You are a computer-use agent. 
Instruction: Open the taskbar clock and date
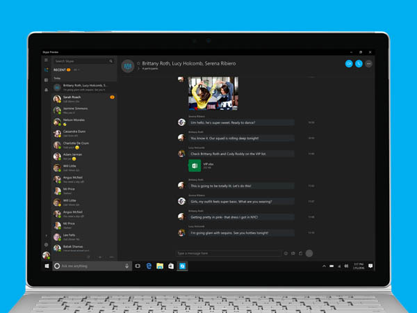[358, 266]
